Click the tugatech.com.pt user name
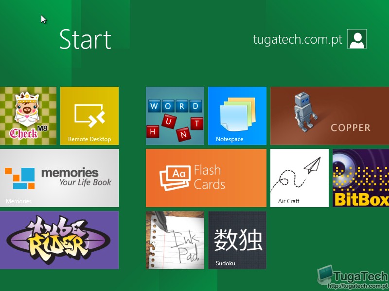 point(298,39)
